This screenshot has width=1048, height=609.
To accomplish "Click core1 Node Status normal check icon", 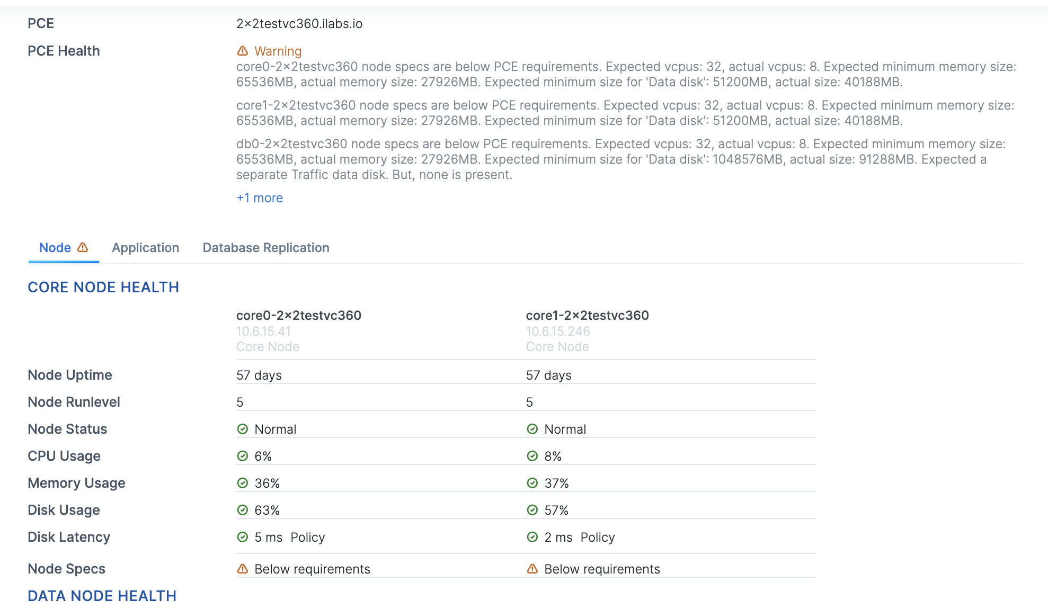I will [532, 429].
